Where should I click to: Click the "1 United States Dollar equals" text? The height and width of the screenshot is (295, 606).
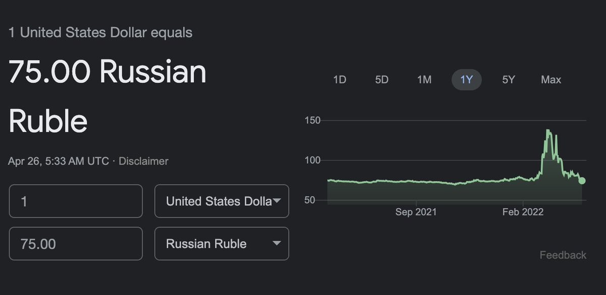click(100, 33)
